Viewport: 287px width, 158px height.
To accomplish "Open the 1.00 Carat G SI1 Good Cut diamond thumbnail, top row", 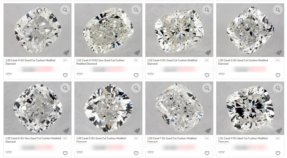I will (250, 30).
